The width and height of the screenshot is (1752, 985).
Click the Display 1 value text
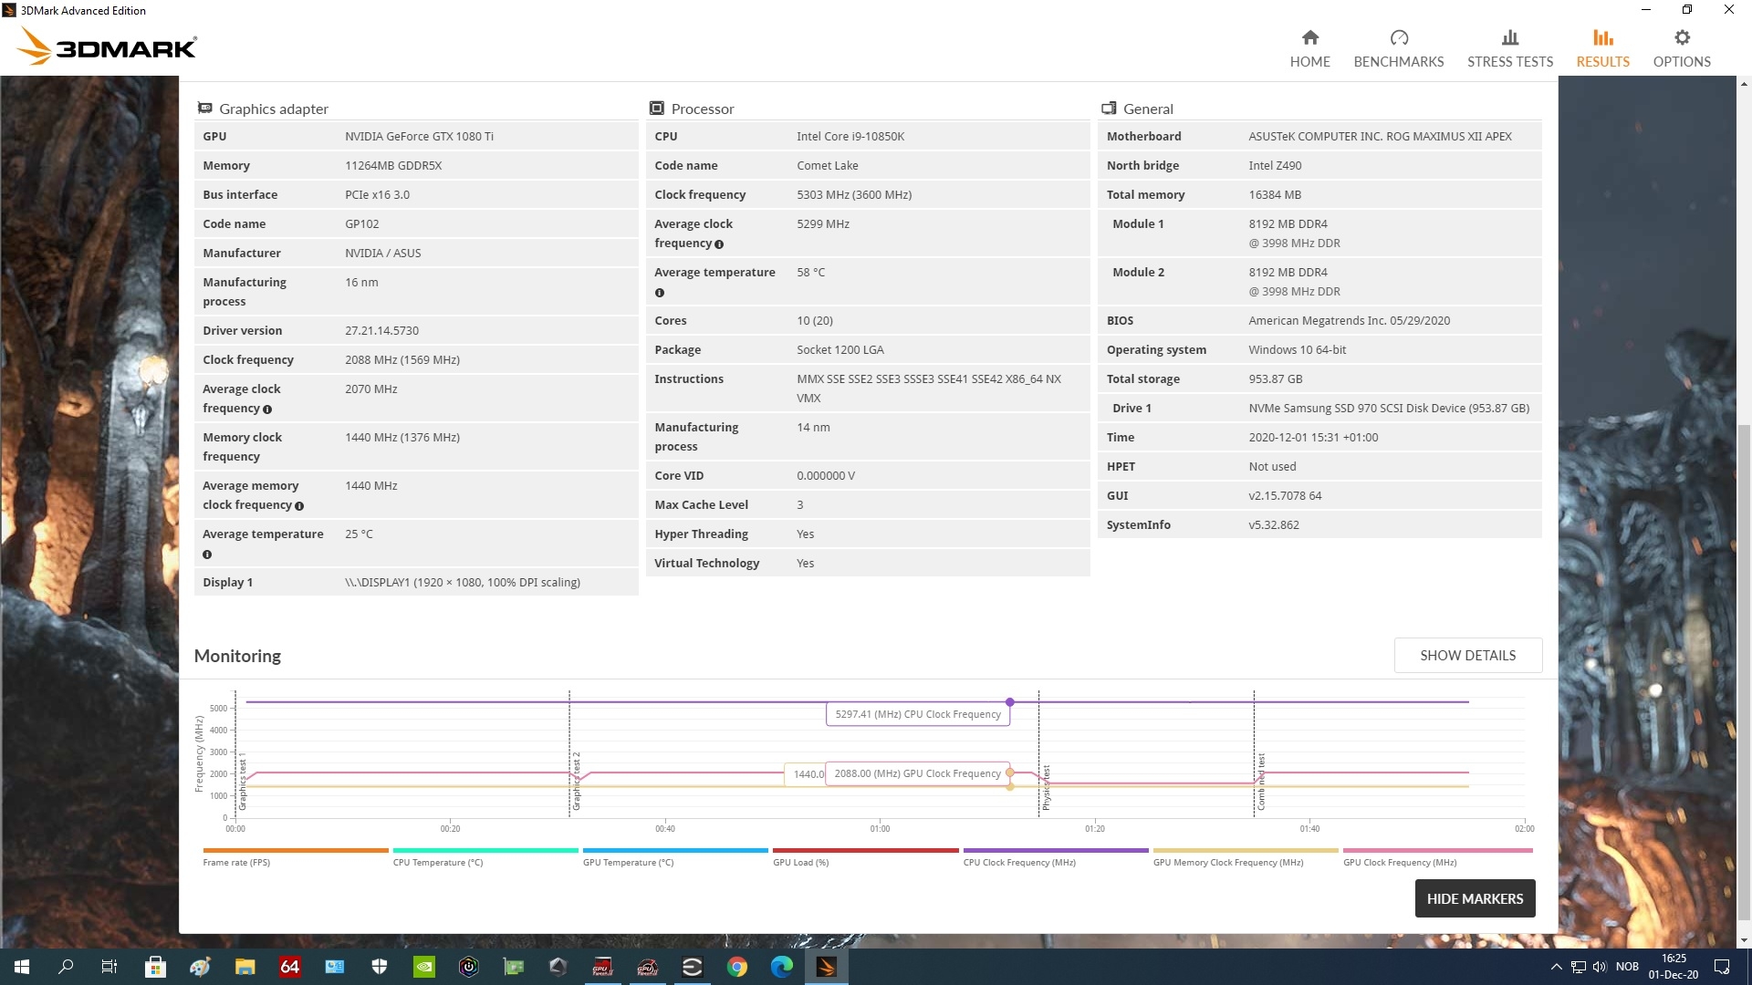tap(462, 583)
